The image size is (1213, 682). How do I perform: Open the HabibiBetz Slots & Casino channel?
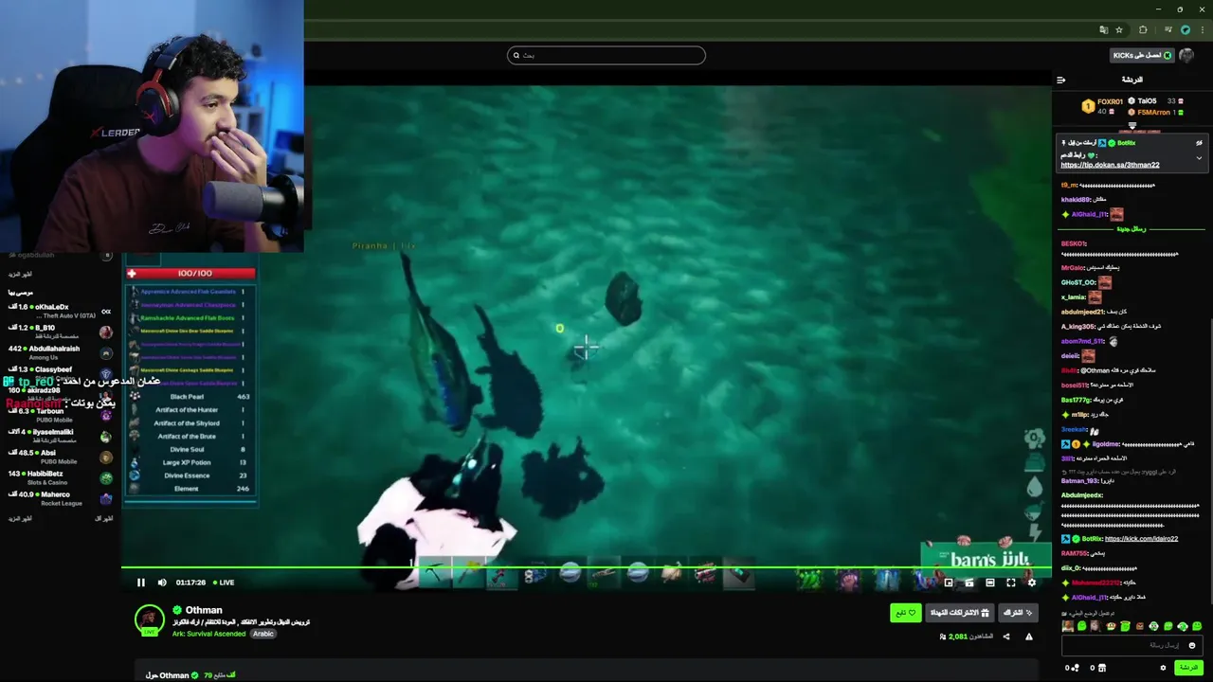pos(61,477)
